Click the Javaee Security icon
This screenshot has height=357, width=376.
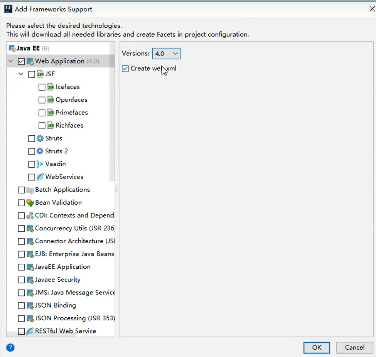tap(30, 280)
